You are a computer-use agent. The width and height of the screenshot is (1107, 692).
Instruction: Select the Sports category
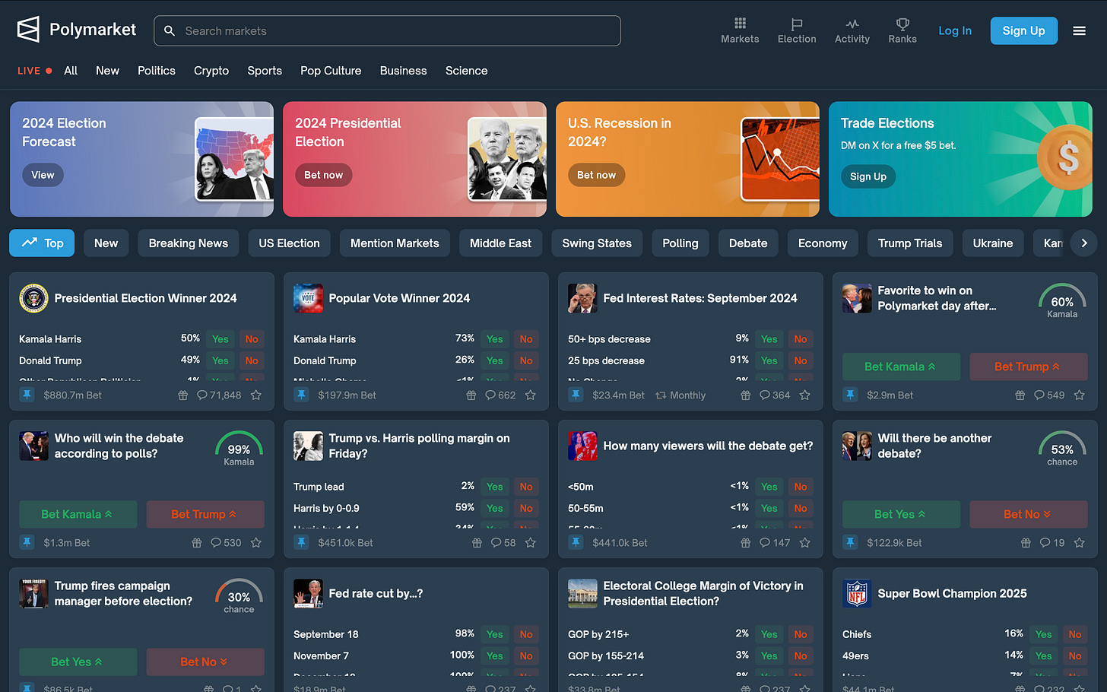[265, 71]
